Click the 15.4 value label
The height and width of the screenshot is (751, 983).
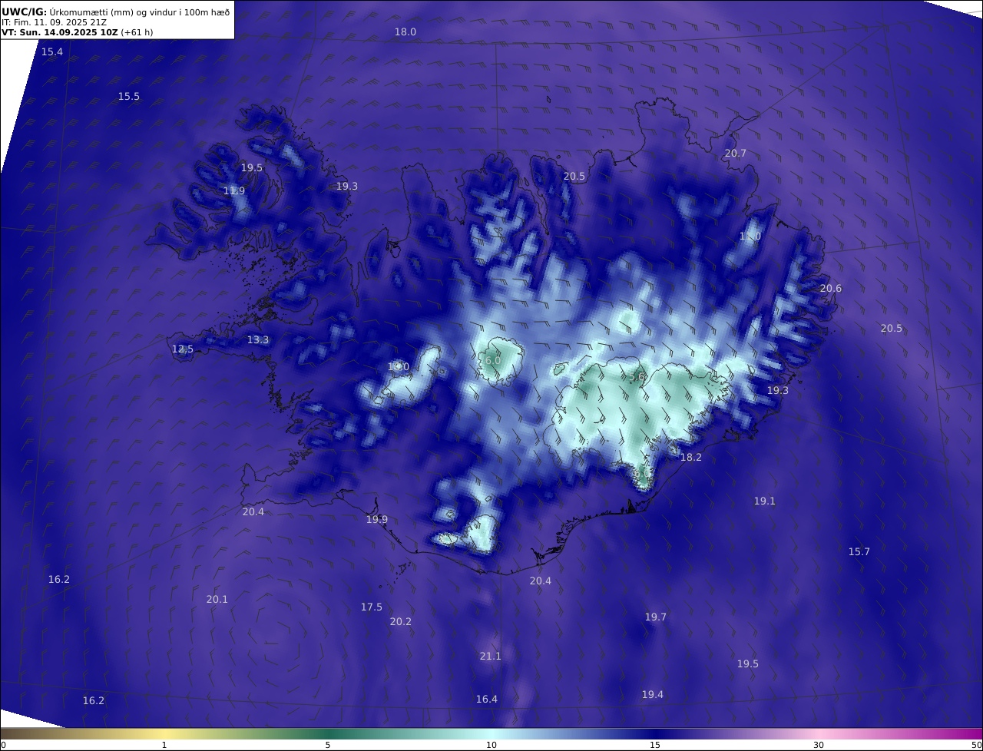52,51
